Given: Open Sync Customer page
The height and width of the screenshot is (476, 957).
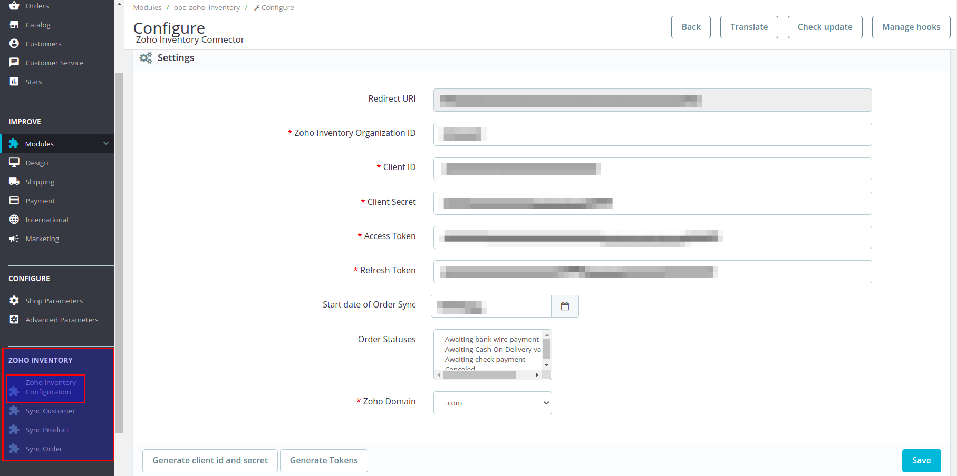Looking at the screenshot, I should point(50,411).
